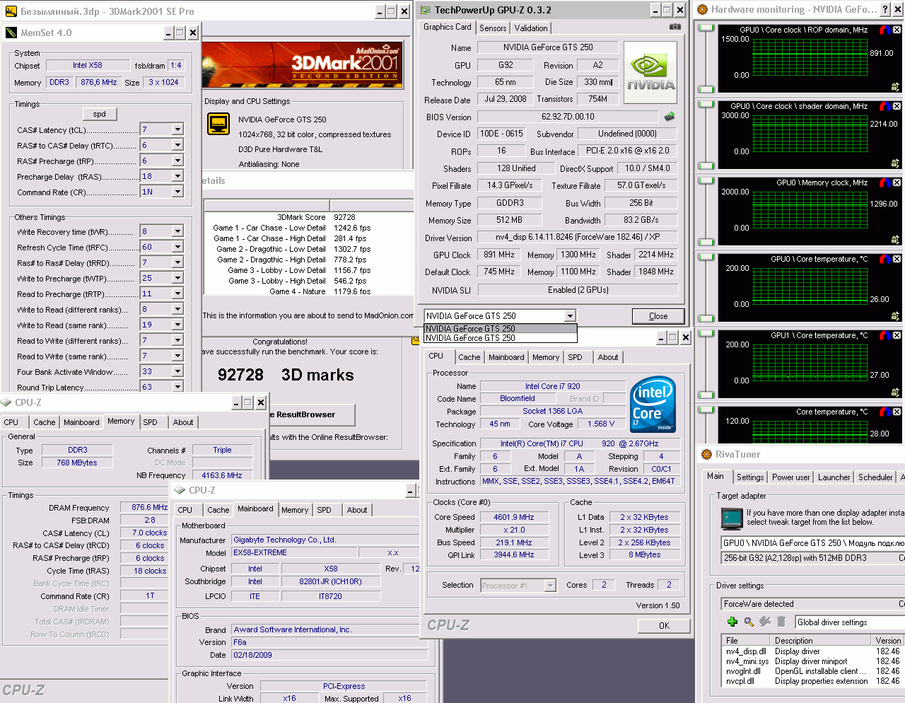Click magnet icon on GPU0 Core temperature graph

(884, 259)
